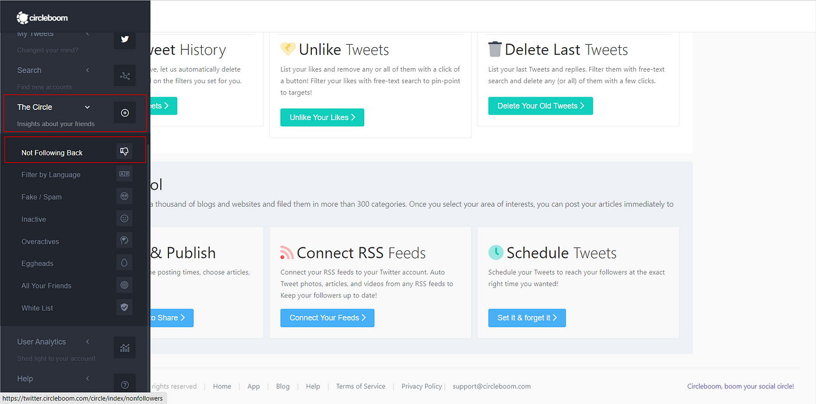Image resolution: width=816 pixels, height=404 pixels.
Task: Click the clock icon by Schedule Tweets
Action: pos(495,252)
